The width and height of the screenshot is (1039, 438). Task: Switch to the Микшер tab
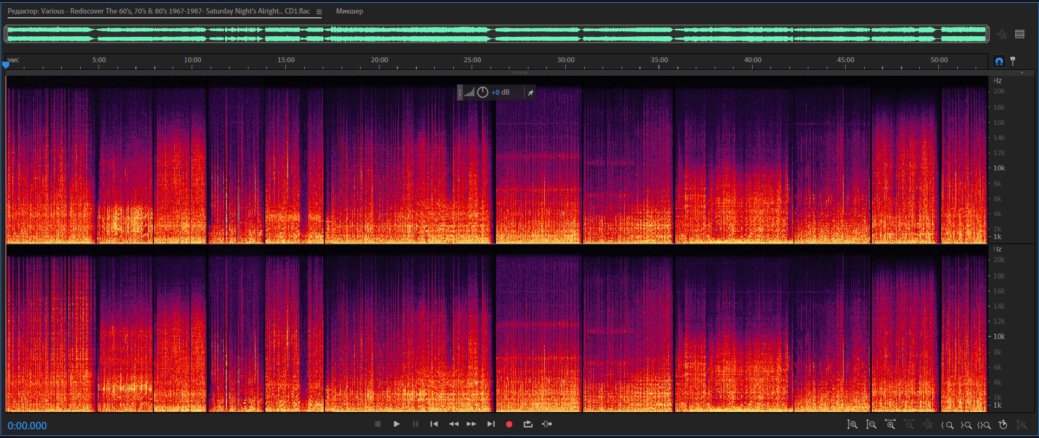(349, 11)
